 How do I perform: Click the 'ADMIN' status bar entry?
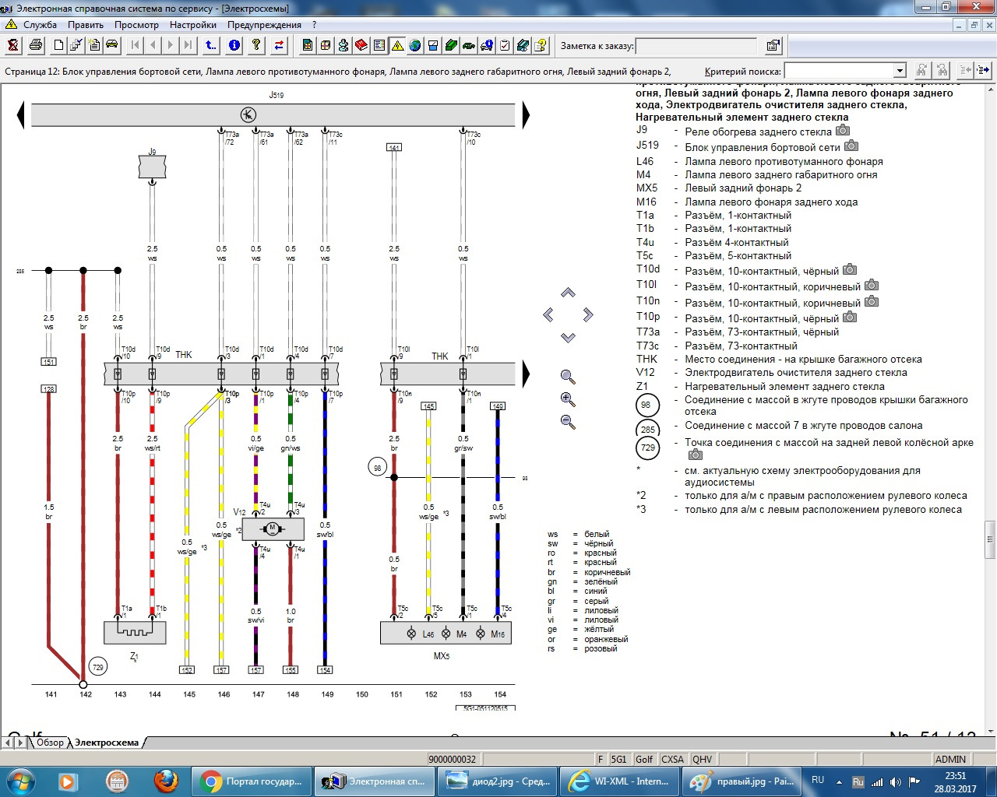pyautogui.click(x=950, y=759)
